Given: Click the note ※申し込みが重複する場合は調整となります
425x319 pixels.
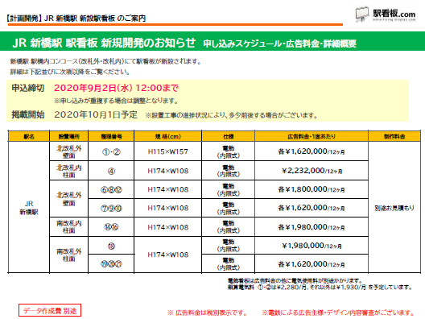Looking at the screenshot, I should point(116,101).
